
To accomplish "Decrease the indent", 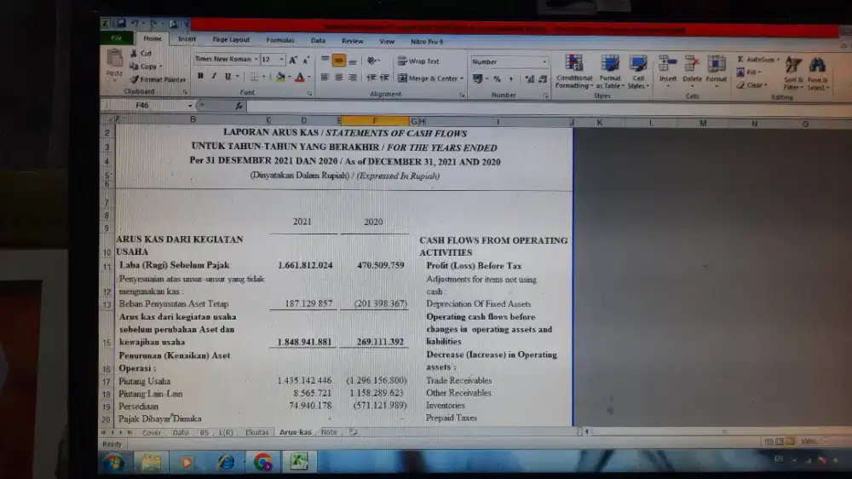I will point(371,78).
